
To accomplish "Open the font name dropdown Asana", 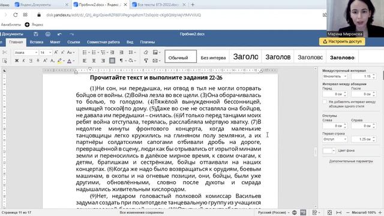I will 26,53.
